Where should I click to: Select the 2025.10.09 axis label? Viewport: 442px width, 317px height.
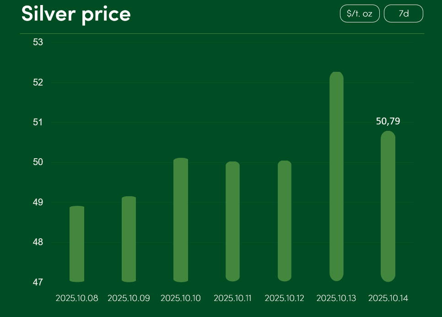click(x=129, y=298)
